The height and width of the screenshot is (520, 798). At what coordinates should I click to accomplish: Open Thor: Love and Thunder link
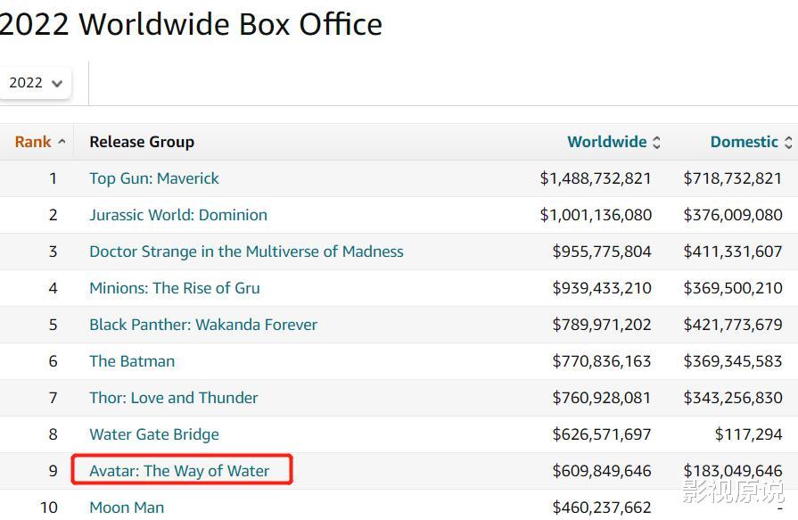174,398
